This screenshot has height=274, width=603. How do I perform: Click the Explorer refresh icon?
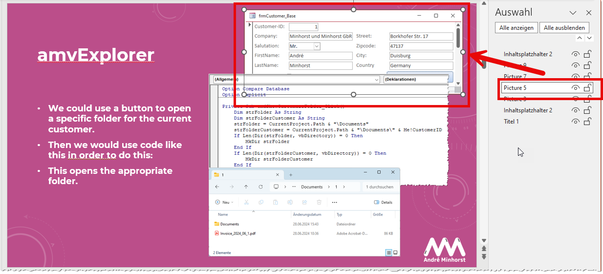[260, 187]
